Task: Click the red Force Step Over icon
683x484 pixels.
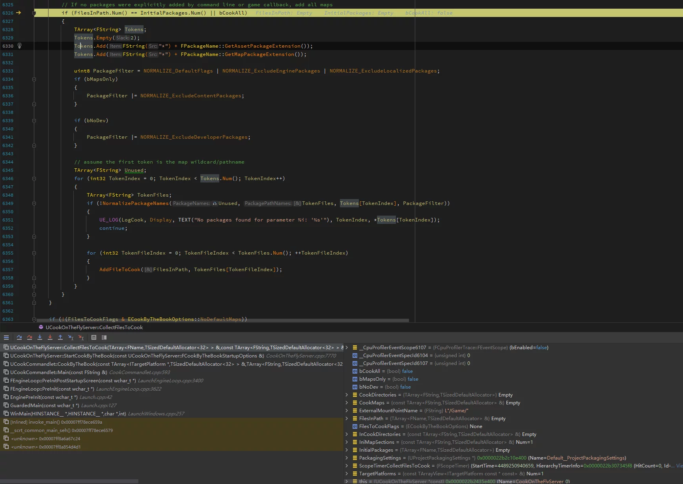Action: pos(30,337)
